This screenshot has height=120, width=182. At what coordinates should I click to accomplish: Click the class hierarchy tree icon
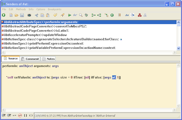106,15
